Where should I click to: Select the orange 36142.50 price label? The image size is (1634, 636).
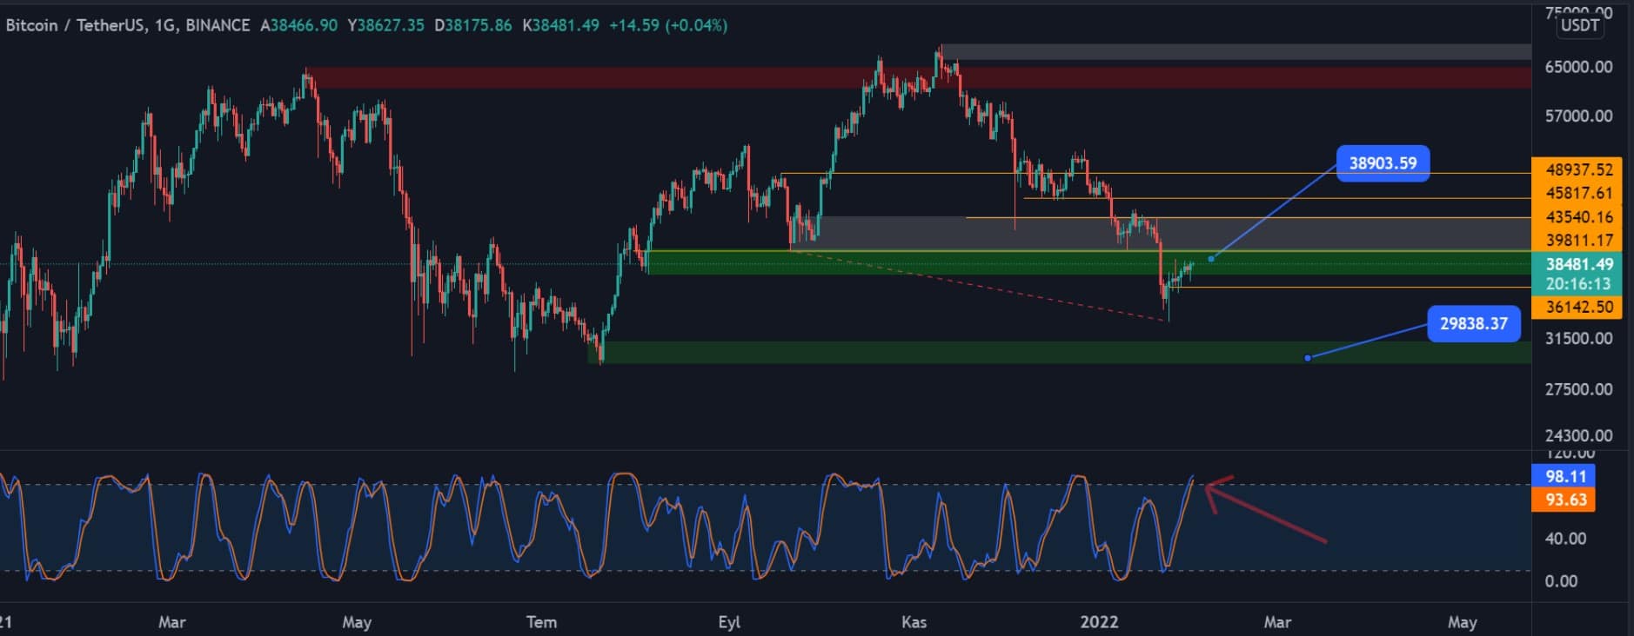coord(1578,307)
